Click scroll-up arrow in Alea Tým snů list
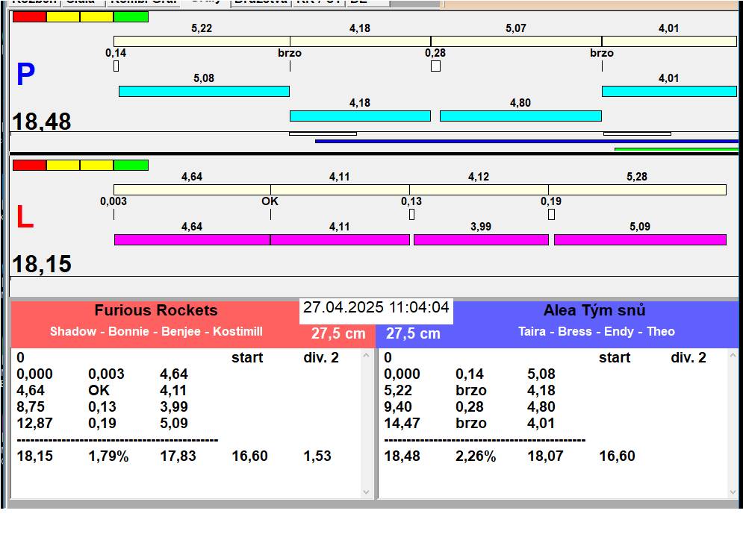This screenshot has width=743, height=534. 733,356
